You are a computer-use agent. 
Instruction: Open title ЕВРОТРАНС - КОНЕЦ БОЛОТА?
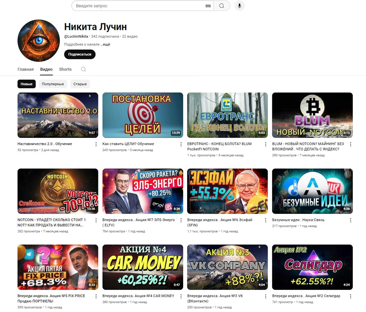point(219,146)
